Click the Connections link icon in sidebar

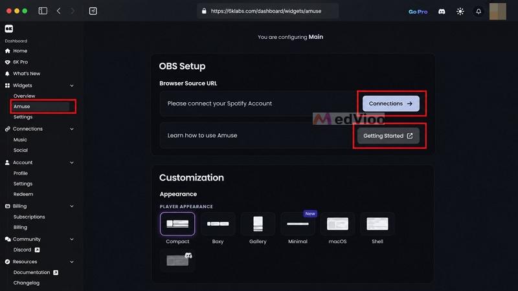tap(7, 129)
